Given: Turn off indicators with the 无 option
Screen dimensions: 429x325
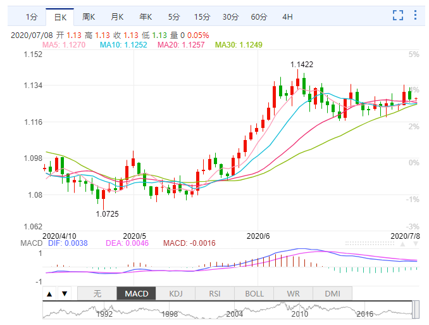Looking at the screenshot, I should pyautogui.click(x=97, y=294).
